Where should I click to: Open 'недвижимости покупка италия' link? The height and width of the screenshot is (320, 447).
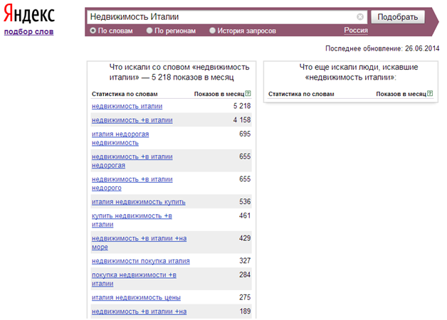(140, 261)
